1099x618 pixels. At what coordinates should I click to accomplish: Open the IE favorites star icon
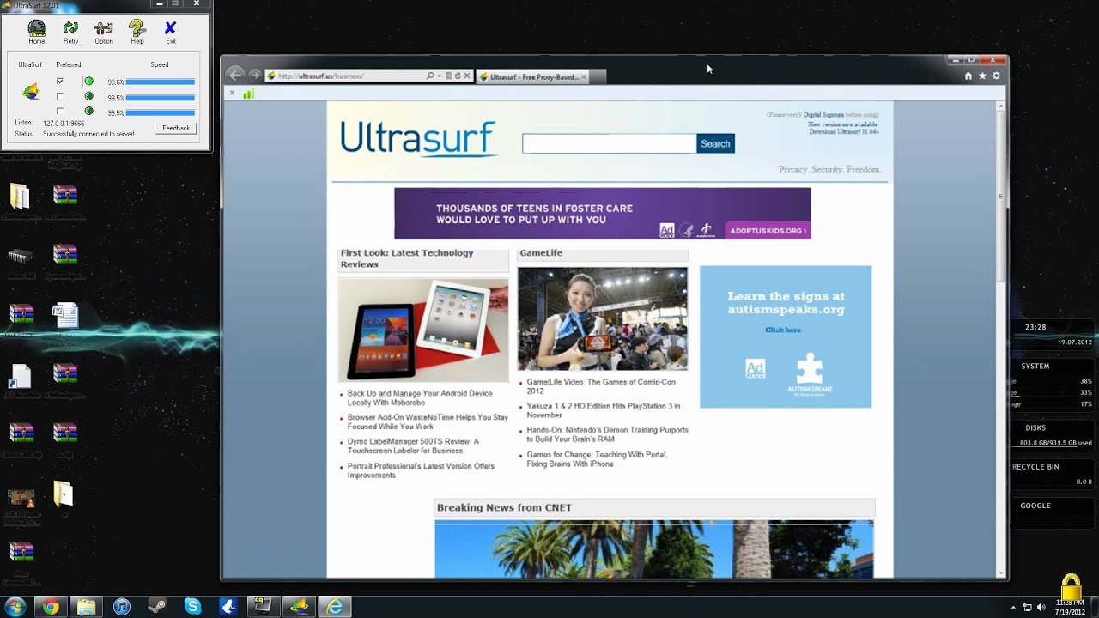click(982, 76)
